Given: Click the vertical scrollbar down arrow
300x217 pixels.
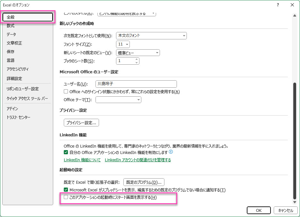Looking at the screenshot, I should [295, 202].
